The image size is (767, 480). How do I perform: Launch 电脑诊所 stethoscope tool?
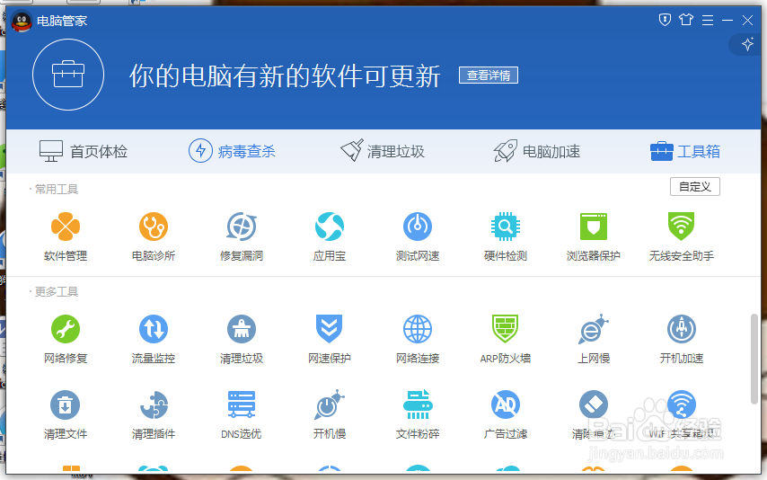154,236
